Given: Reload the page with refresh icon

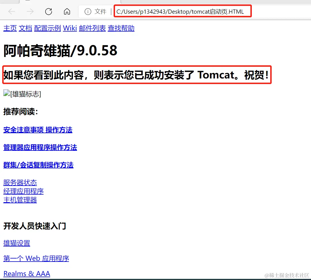Looking at the screenshot, I should click(48, 11).
